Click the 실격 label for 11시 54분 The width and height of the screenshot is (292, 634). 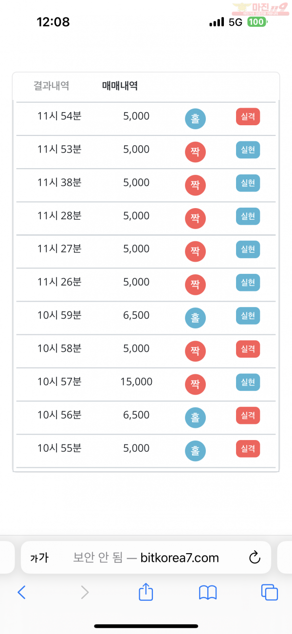[x=248, y=116]
